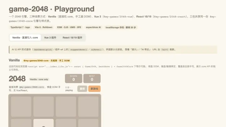The image size is (226, 127).
Task: Click the ?ai=1 URL parameter code
Action: 165,50
